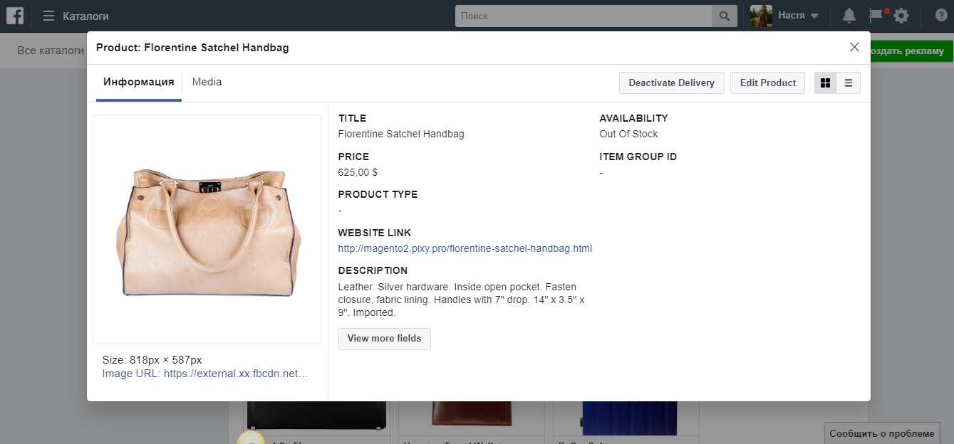Switch to the Media tab
This screenshot has height=444, width=954.
tap(207, 82)
